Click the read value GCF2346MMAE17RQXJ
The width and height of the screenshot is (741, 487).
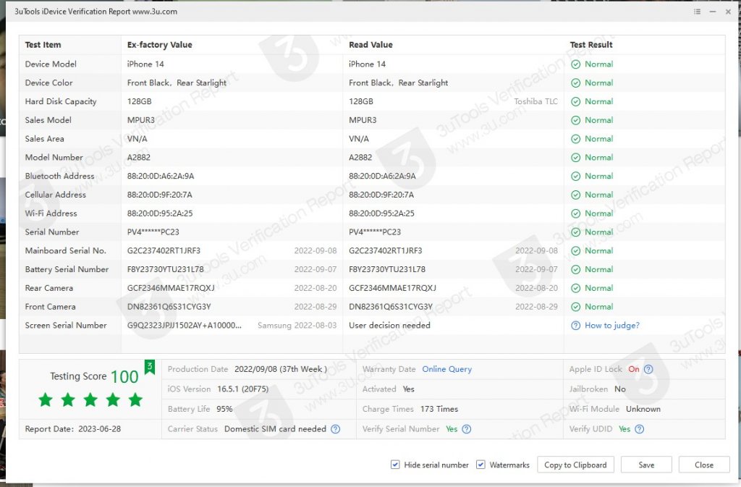coord(392,288)
